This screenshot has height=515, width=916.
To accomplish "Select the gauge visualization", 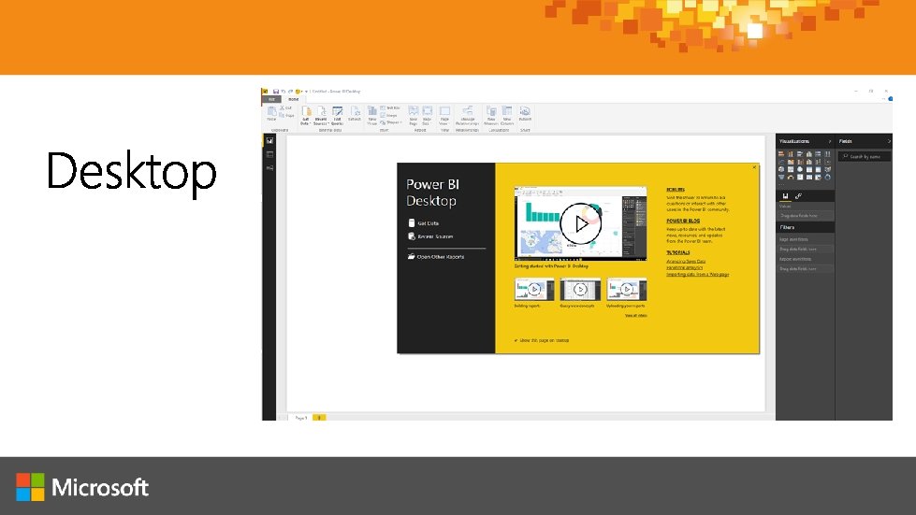I will [791, 177].
